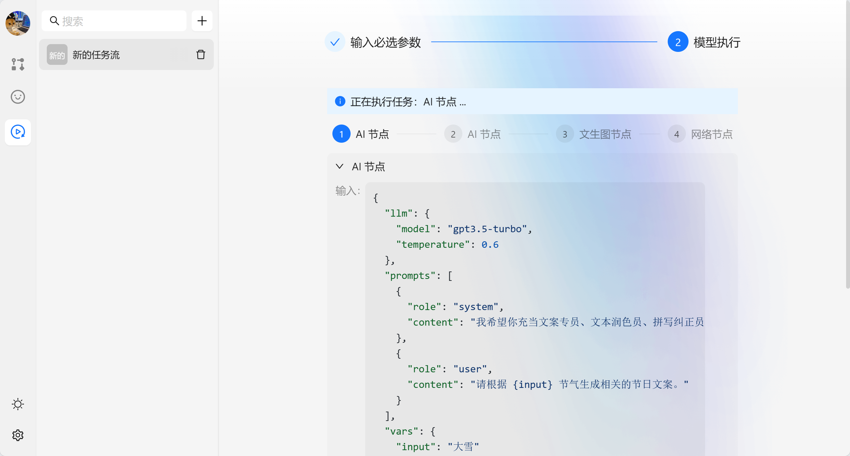Image resolution: width=850 pixels, height=456 pixels.
Task: Open settings gear icon
Action: 18,435
